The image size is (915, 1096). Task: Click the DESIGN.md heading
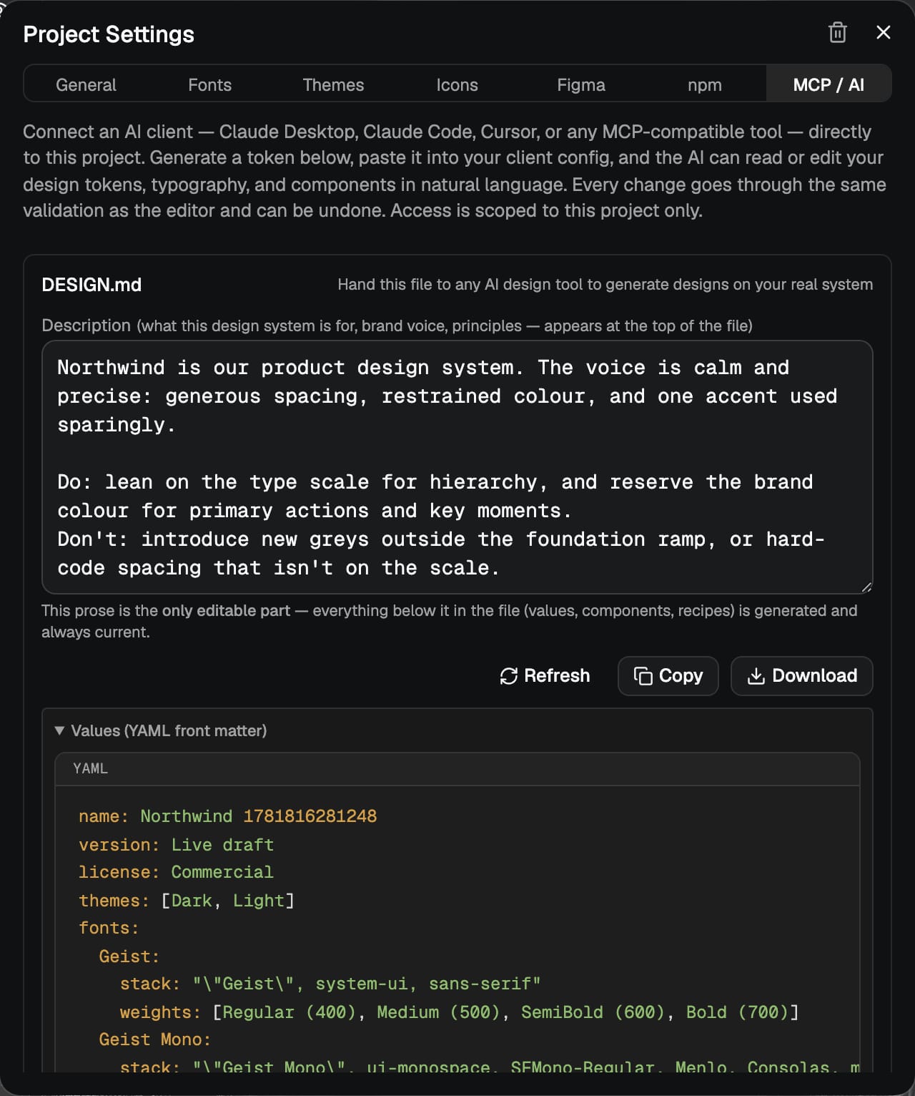point(91,285)
